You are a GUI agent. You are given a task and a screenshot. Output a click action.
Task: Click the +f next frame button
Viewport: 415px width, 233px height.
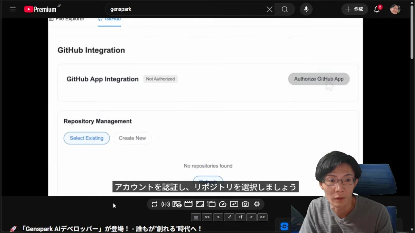(240, 217)
